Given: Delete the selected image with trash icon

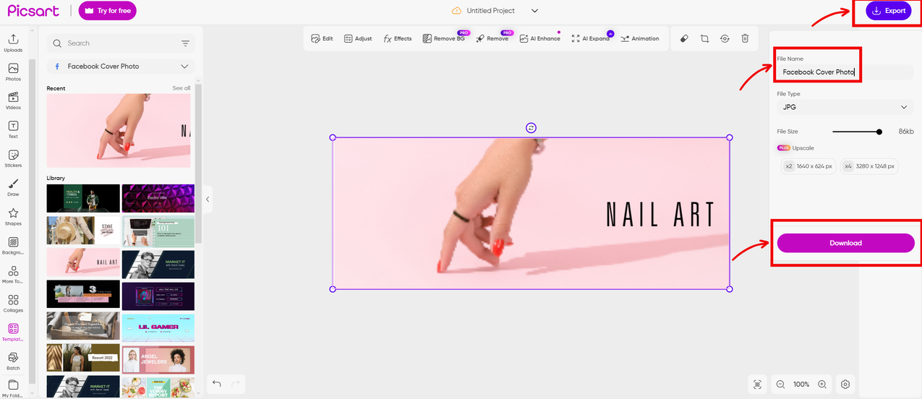Looking at the screenshot, I should pos(745,38).
